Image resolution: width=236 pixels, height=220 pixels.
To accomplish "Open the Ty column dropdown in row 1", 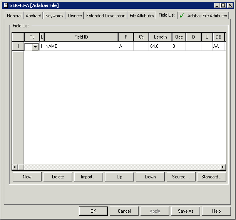I will pos(35,47).
